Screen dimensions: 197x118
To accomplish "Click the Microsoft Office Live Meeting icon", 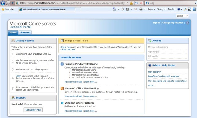I will click(62, 88).
